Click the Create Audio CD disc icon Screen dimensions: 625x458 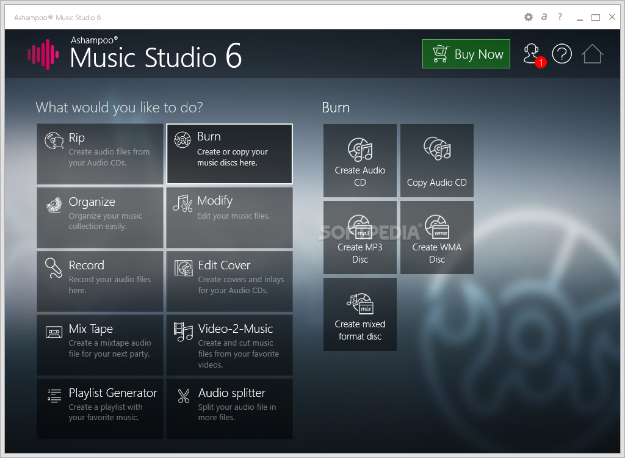(360, 150)
